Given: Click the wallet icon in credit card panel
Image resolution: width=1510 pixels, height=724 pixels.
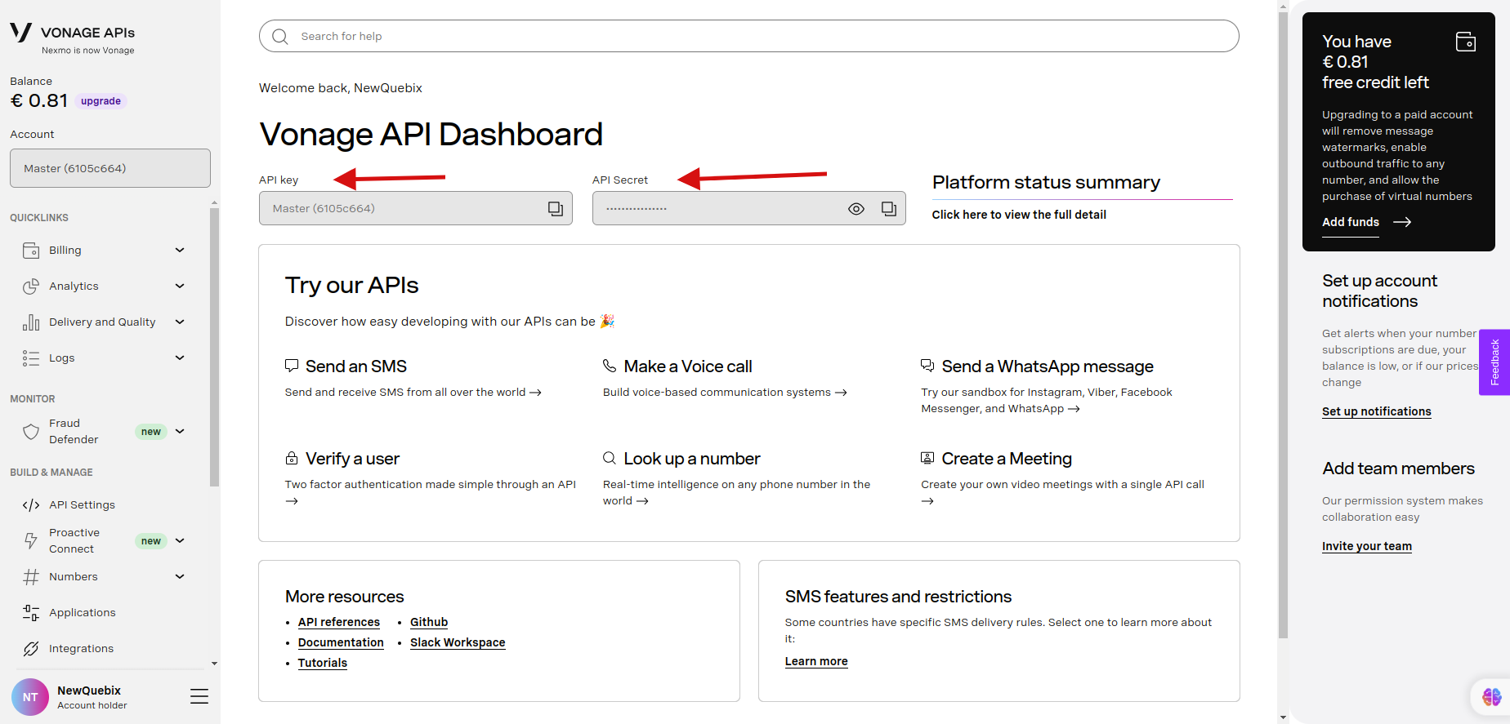Looking at the screenshot, I should [x=1466, y=41].
